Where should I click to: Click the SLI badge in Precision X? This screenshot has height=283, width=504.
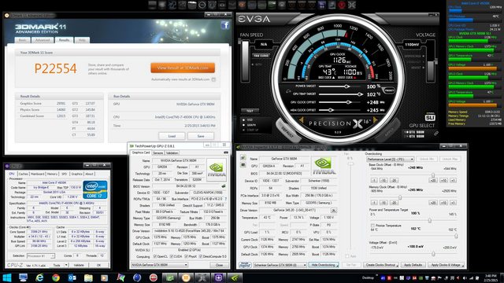(x=430, y=117)
